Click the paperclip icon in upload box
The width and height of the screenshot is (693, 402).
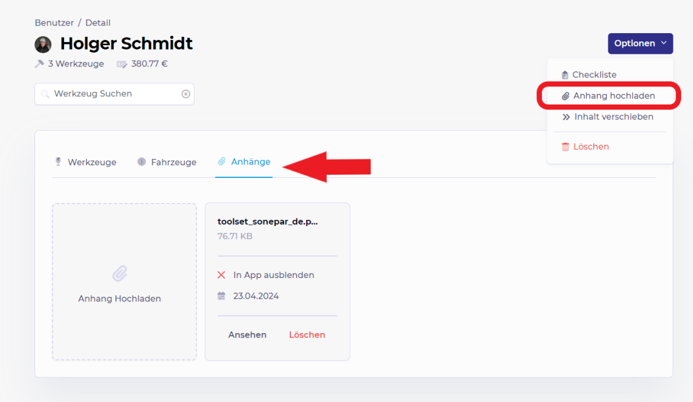point(119,274)
